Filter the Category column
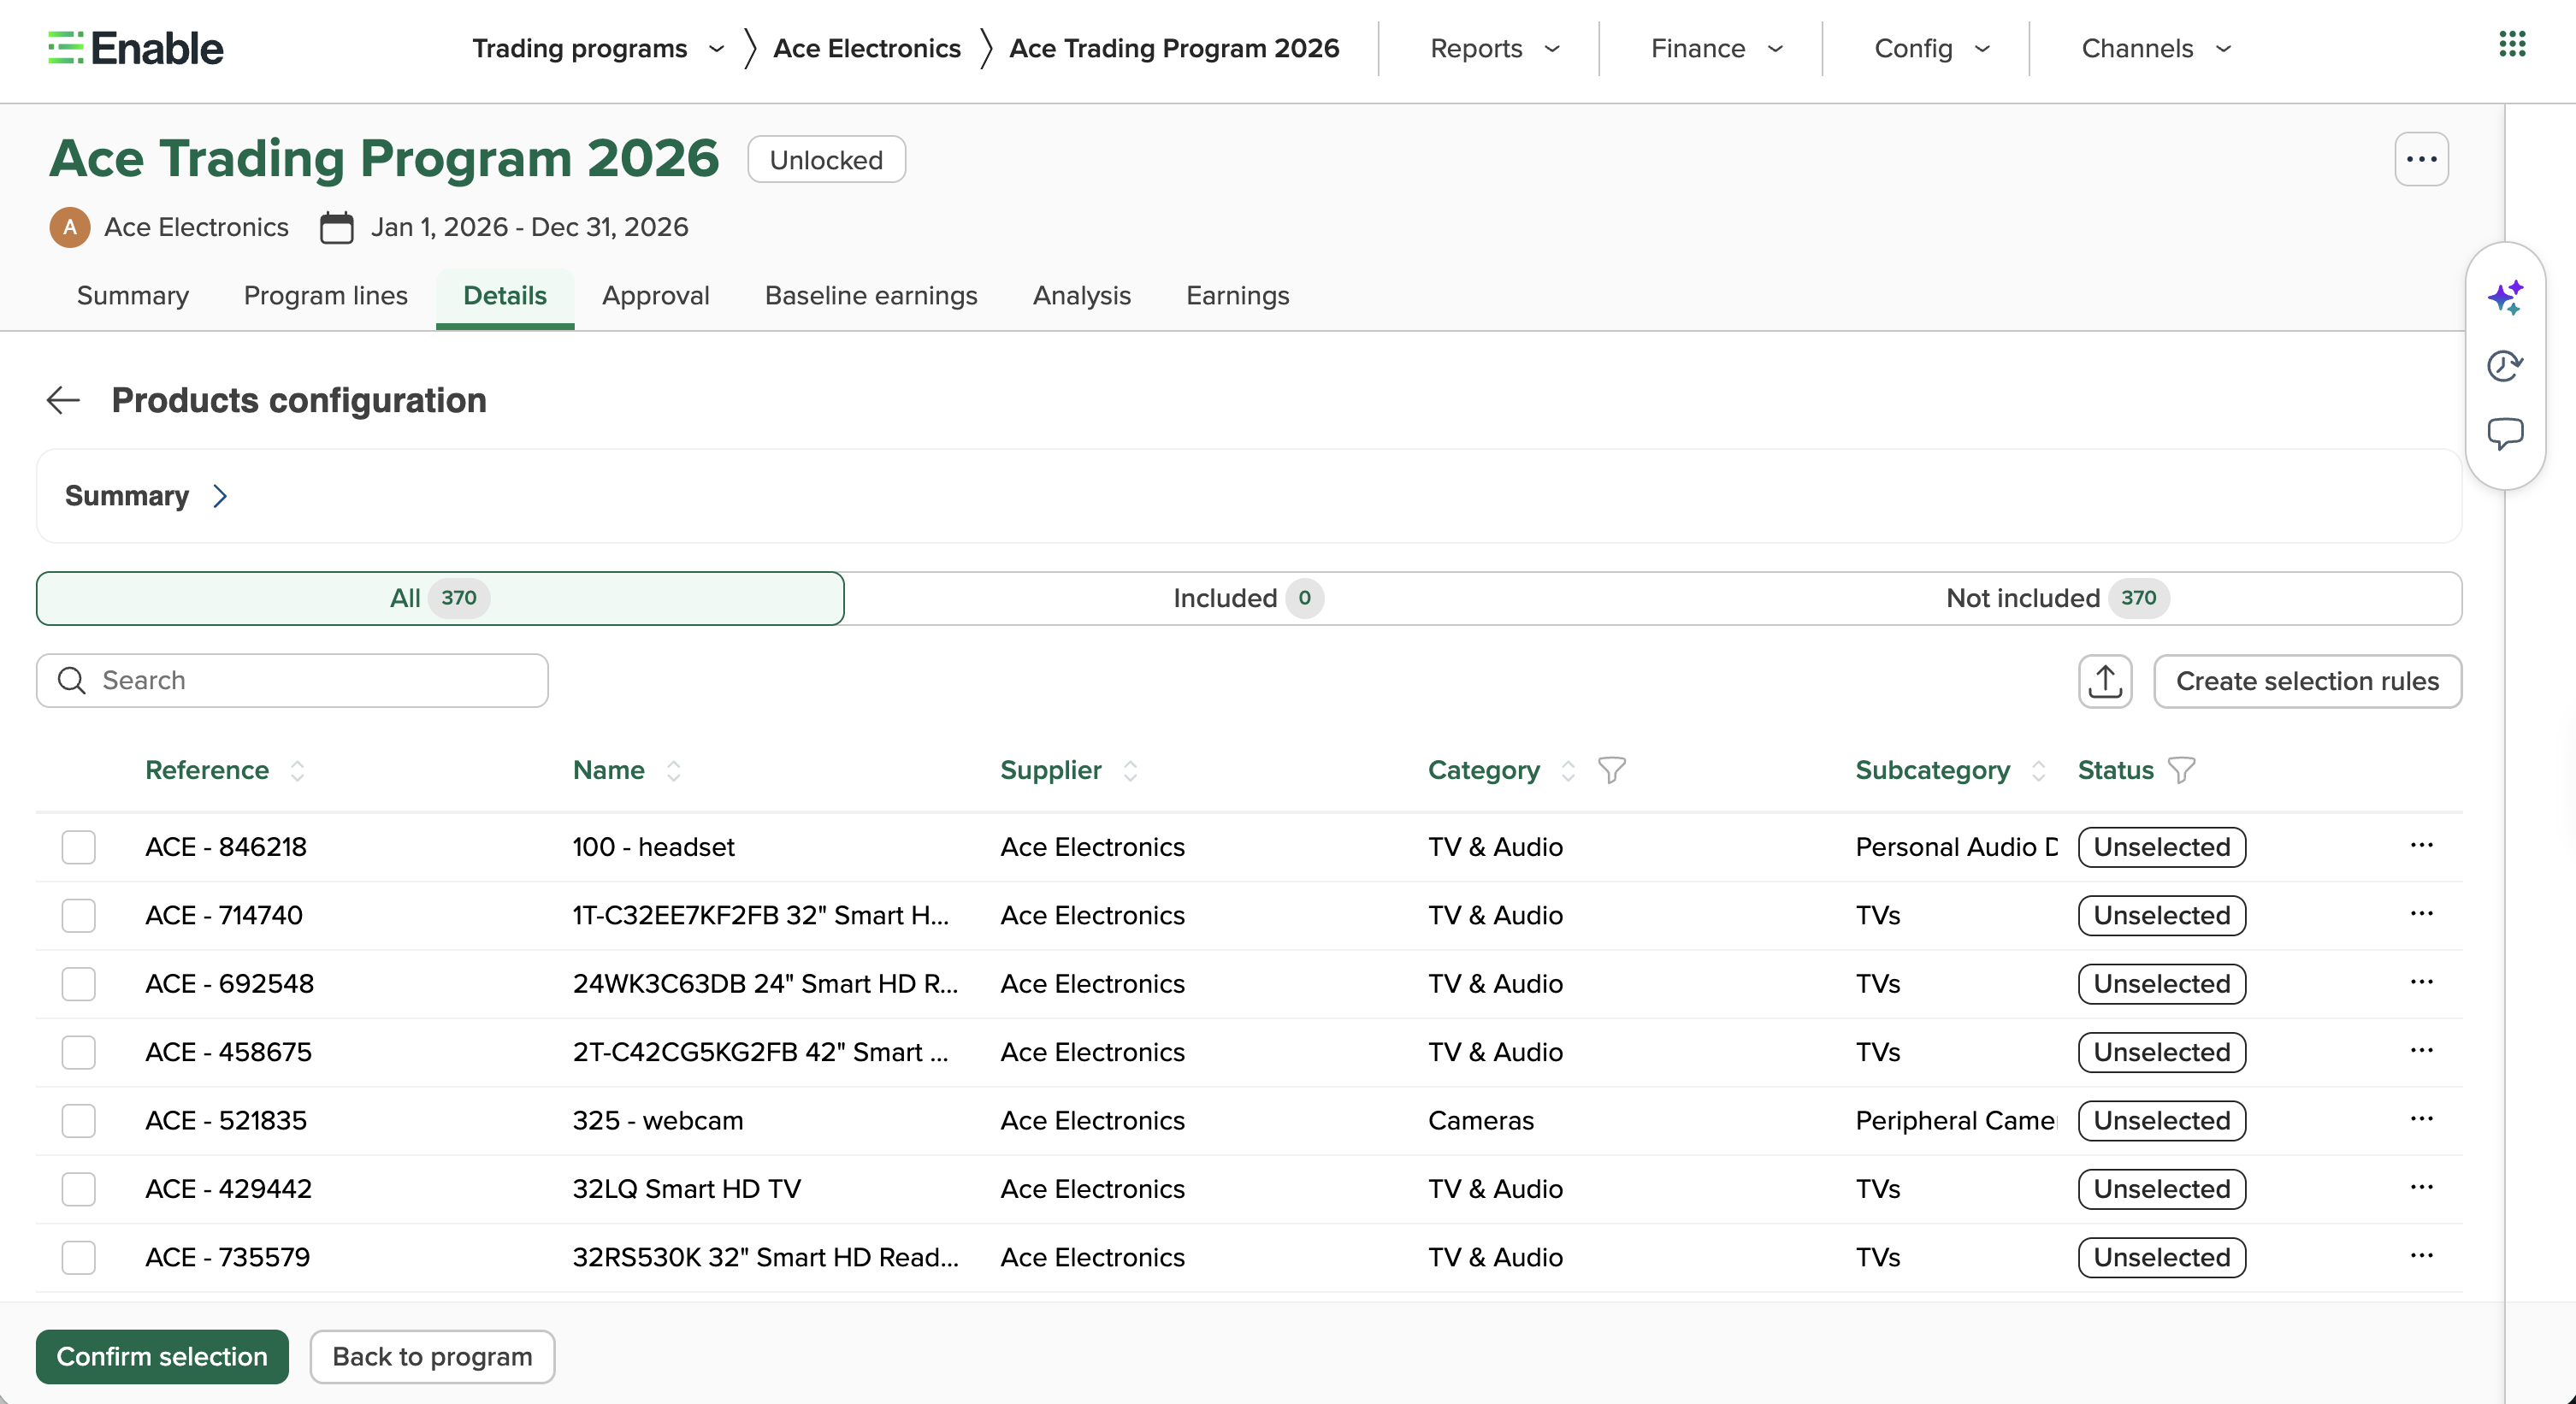The image size is (2576, 1404). tap(1611, 770)
